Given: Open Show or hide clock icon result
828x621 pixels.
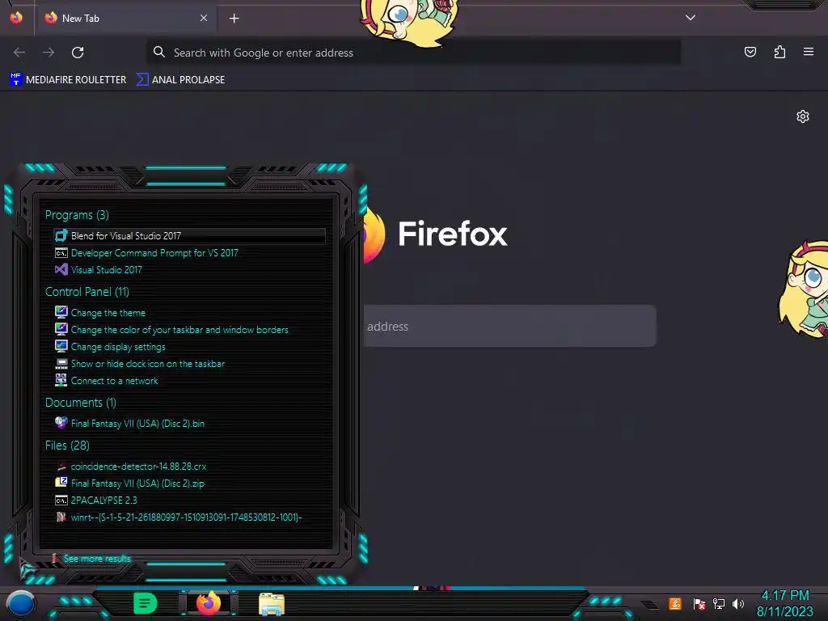Looking at the screenshot, I should click(148, 364).
